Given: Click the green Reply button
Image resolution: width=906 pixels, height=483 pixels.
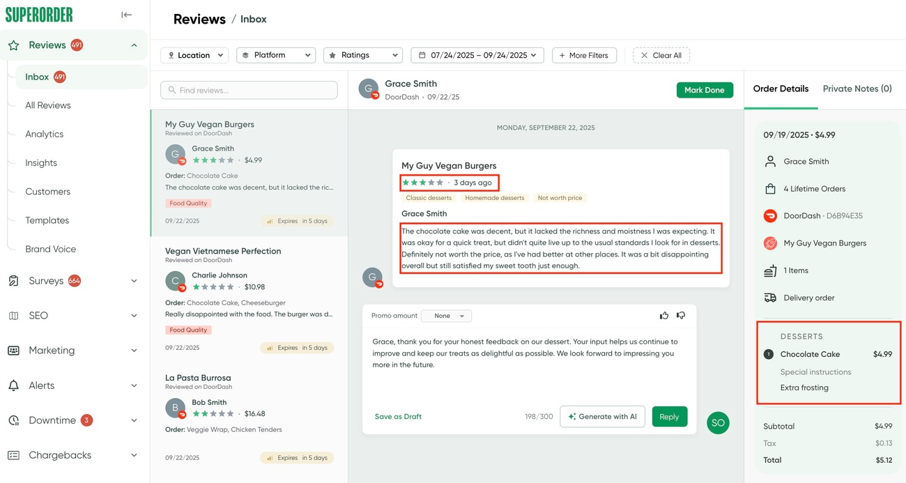Looking at the screenshot, I should tap(669, 417).
